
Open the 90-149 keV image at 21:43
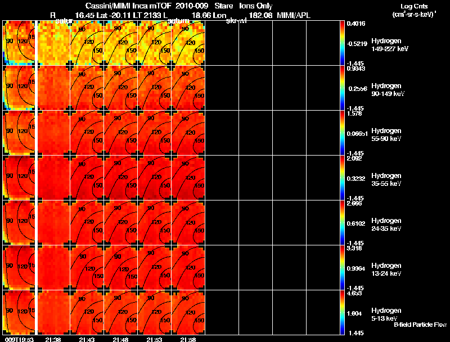click(87, 88)
